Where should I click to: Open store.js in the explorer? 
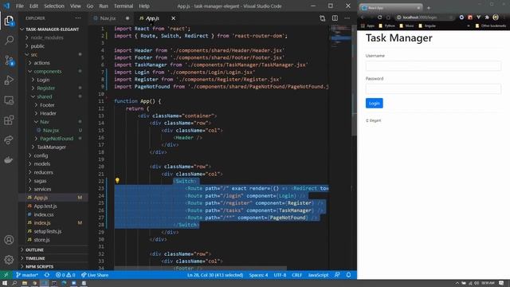(x=41, y=240)
